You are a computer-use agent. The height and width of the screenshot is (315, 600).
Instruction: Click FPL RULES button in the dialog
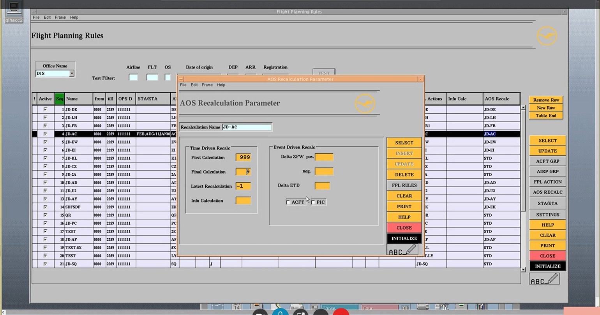(404, 185)
